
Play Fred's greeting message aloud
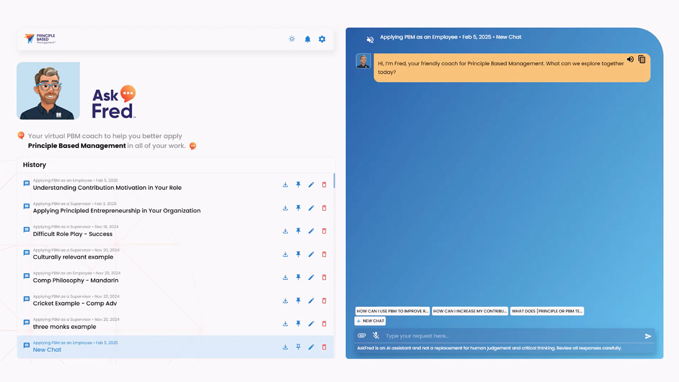pos(630,59)
